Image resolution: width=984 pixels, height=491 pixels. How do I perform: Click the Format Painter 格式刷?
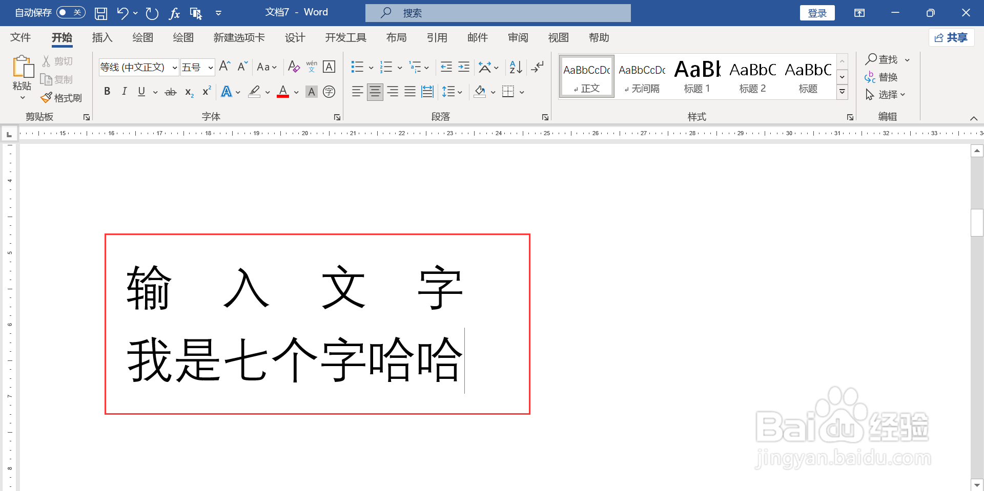click(x=61, y=98)
